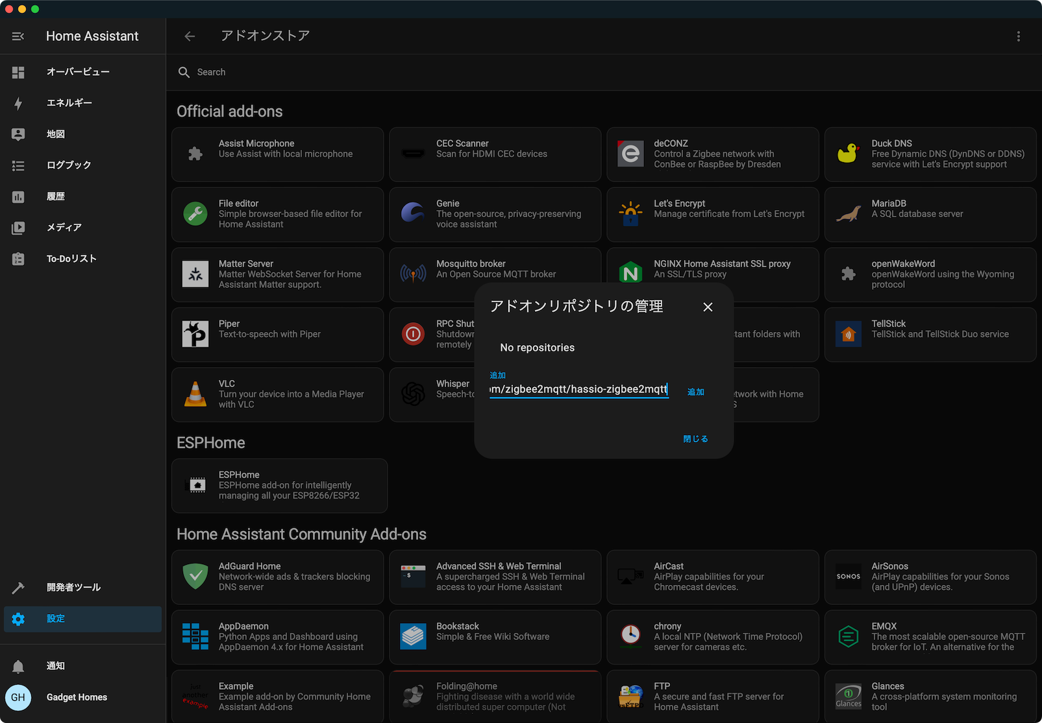Image resolution: width=1042 pixels, height=723 pixels.
Task: Click the VLC cone icon
Action: click(195, 394)
